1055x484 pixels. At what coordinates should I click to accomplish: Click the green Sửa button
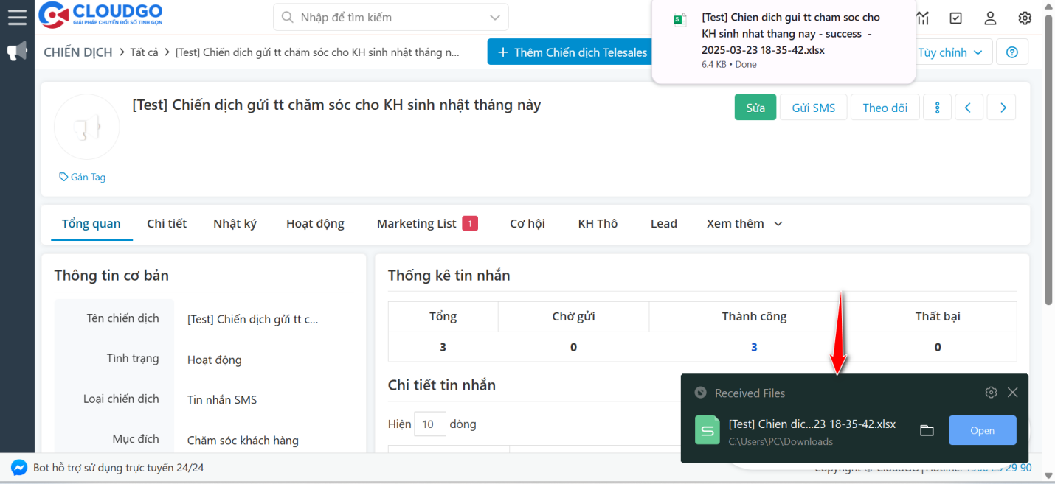tap(755, 107)
